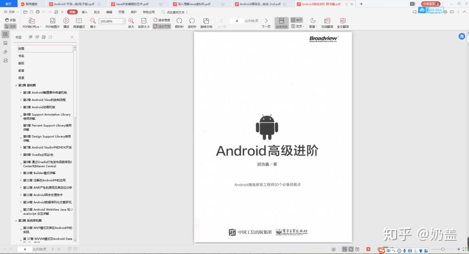Zoom out with the 缩小 magnifier
The width and height of the screenshot is (469, 254).
click(x=93, y=23)
